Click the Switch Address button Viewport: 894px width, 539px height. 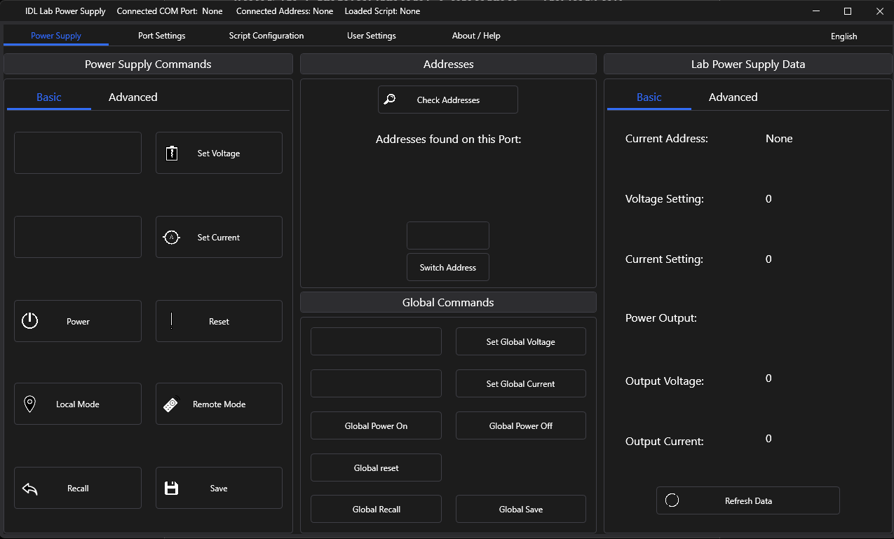448,268
